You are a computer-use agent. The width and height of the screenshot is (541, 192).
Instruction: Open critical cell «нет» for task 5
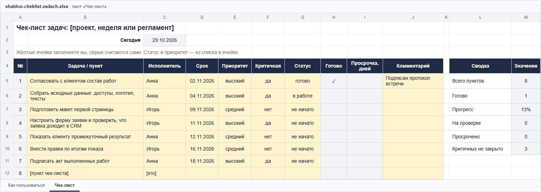click(268, 137)
